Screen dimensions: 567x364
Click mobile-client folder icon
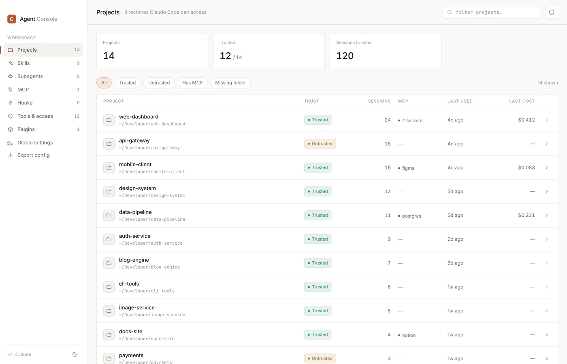[x=109, y=168]
